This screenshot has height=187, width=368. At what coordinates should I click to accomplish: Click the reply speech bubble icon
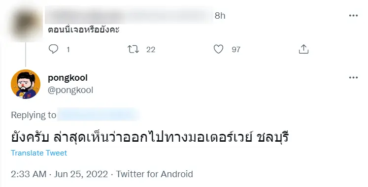coord(53,49)
